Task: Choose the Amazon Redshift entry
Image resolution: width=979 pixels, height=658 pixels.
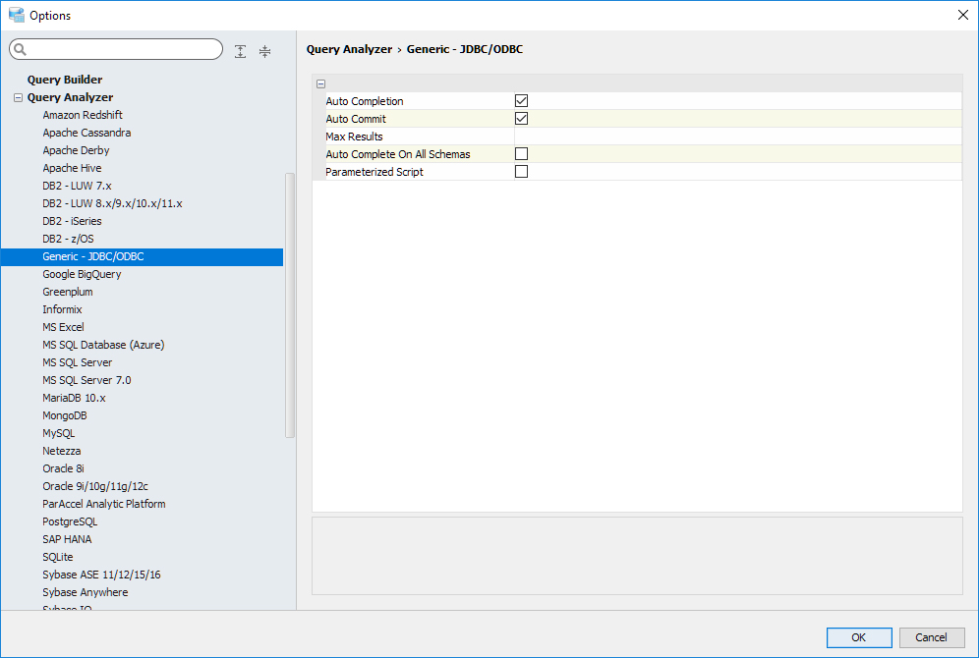Action: tap(83, 115)
